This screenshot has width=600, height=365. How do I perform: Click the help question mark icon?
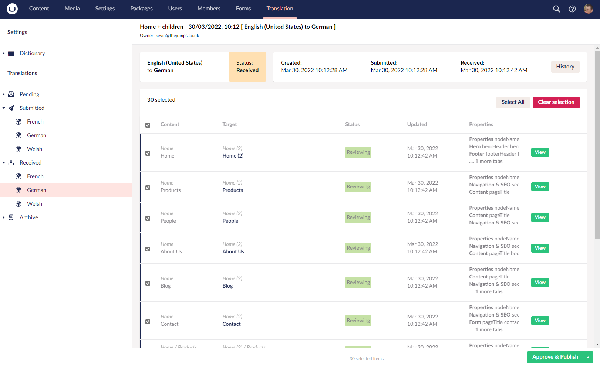tap(572, 9)
